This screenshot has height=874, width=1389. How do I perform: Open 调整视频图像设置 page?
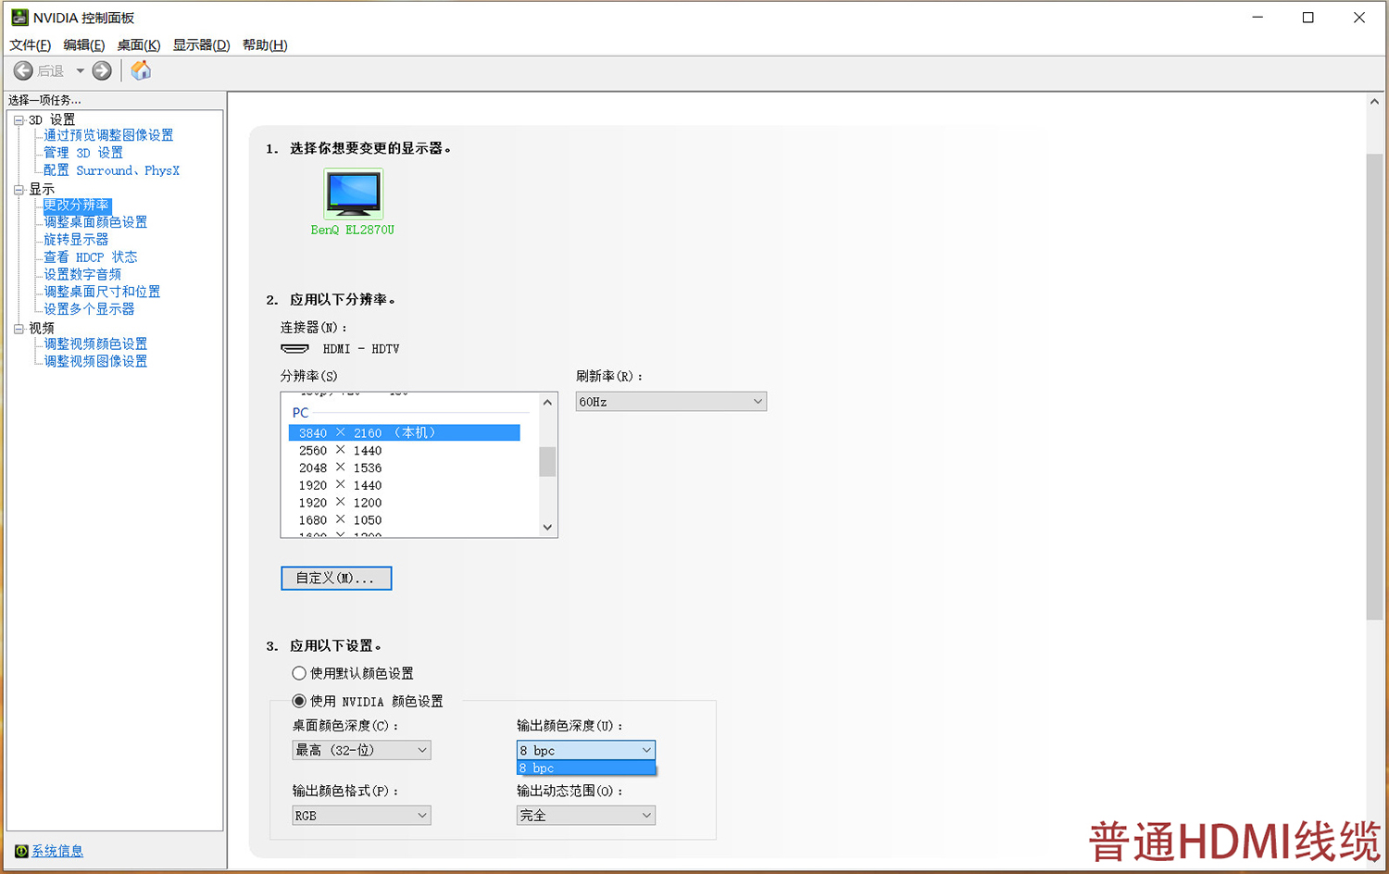tap(95, 362)
